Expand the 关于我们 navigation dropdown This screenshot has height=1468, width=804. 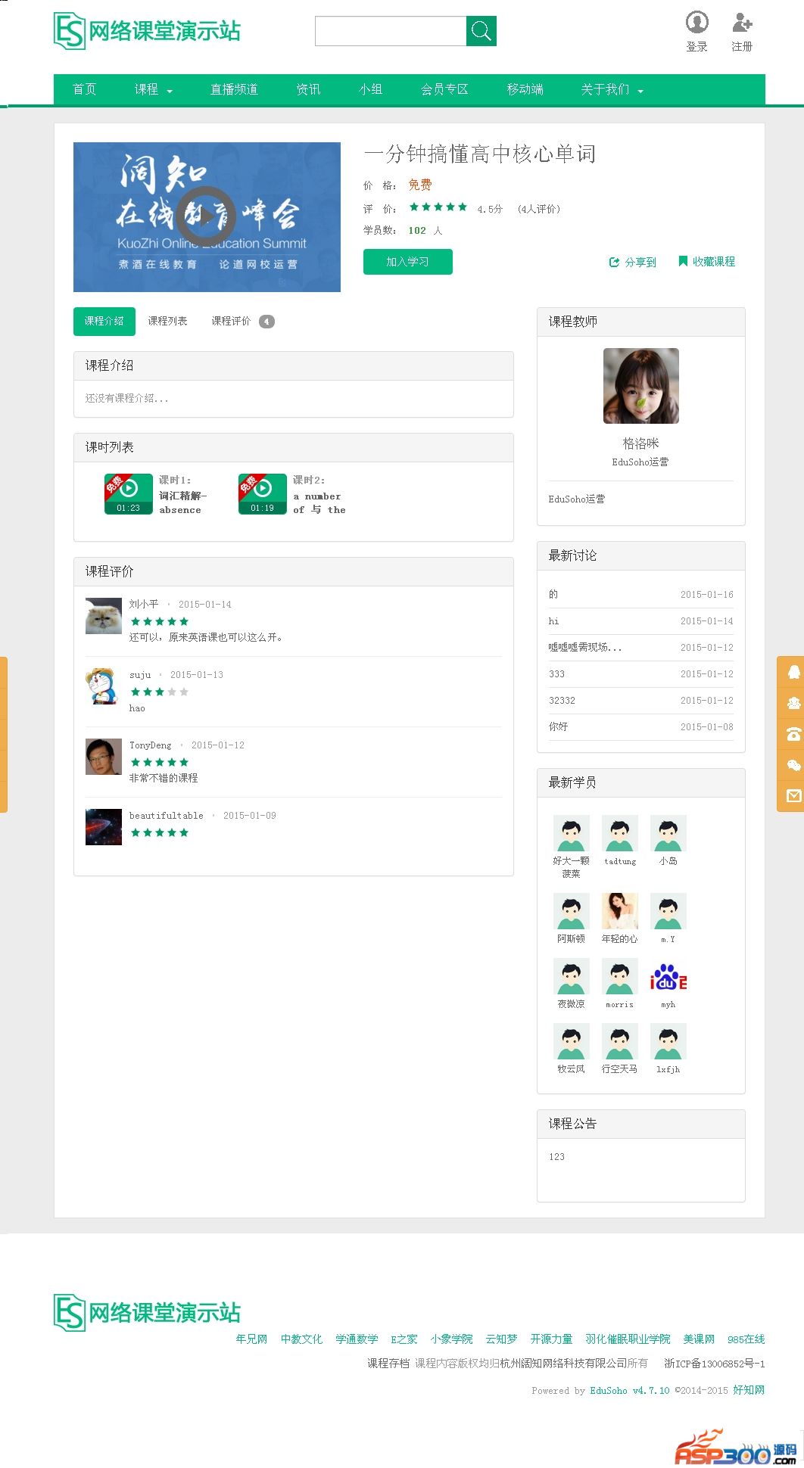tap(612, 89)
